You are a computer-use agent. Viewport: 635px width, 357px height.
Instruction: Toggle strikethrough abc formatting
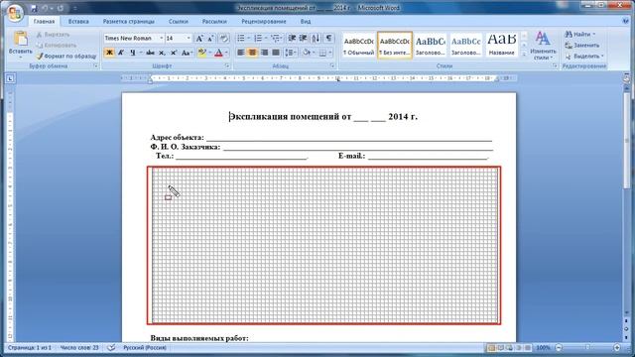150,53
